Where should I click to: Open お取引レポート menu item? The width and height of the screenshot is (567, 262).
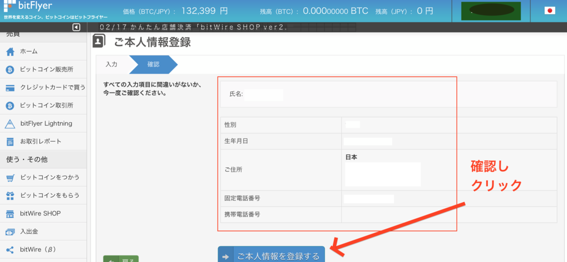click(x=43, y=141)
